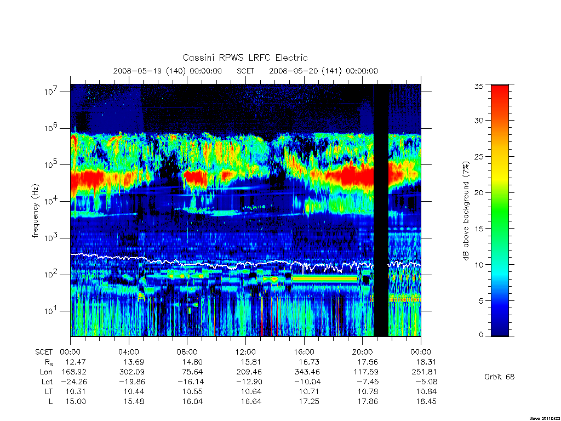
Task: Click the red region of the colorbar
Action: tap(500, 96)
